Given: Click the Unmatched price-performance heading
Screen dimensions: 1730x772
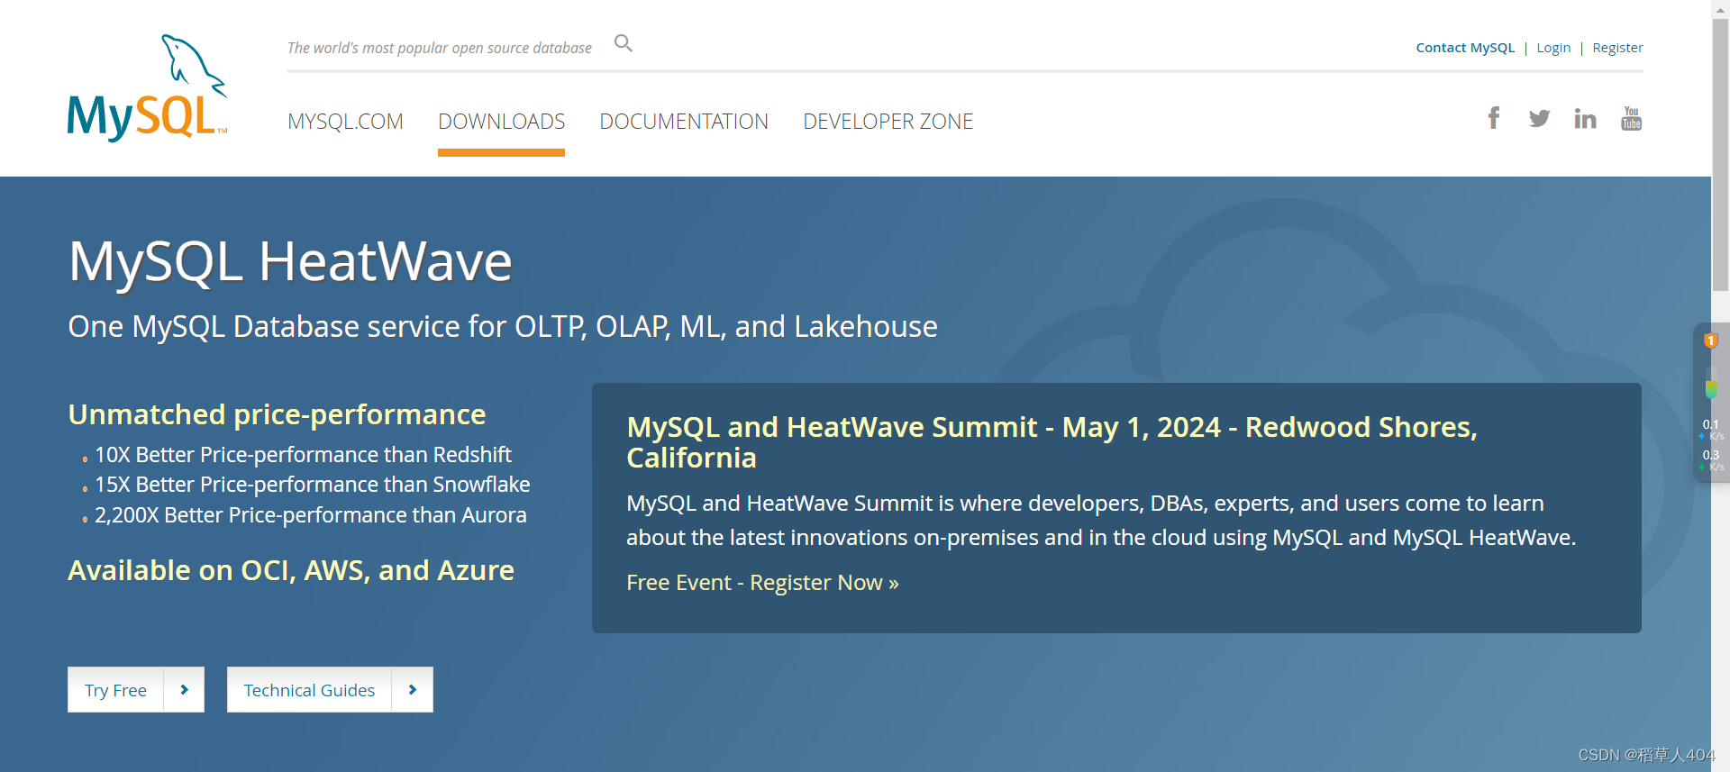Looking at the screenshot, I should tap(277, 414).
